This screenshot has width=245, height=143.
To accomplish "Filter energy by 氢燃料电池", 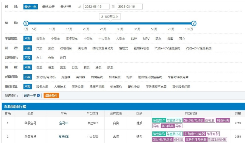I will (x=141, y=48).
